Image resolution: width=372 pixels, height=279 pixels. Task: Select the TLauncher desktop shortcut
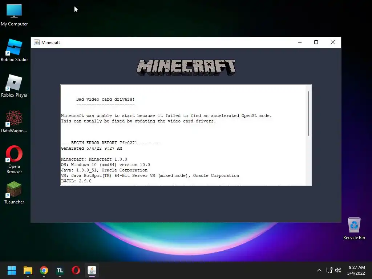14,193
